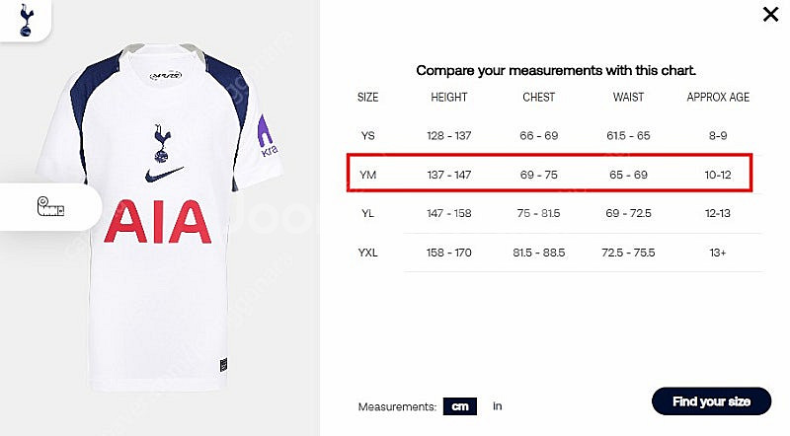The width and height of the screenshot is (790, 436).
Task: Click the WAIST column header
Action: [628, 98]
